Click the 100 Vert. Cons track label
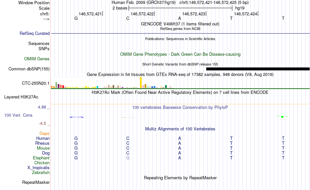310x190 pixels. click(18, 115)
